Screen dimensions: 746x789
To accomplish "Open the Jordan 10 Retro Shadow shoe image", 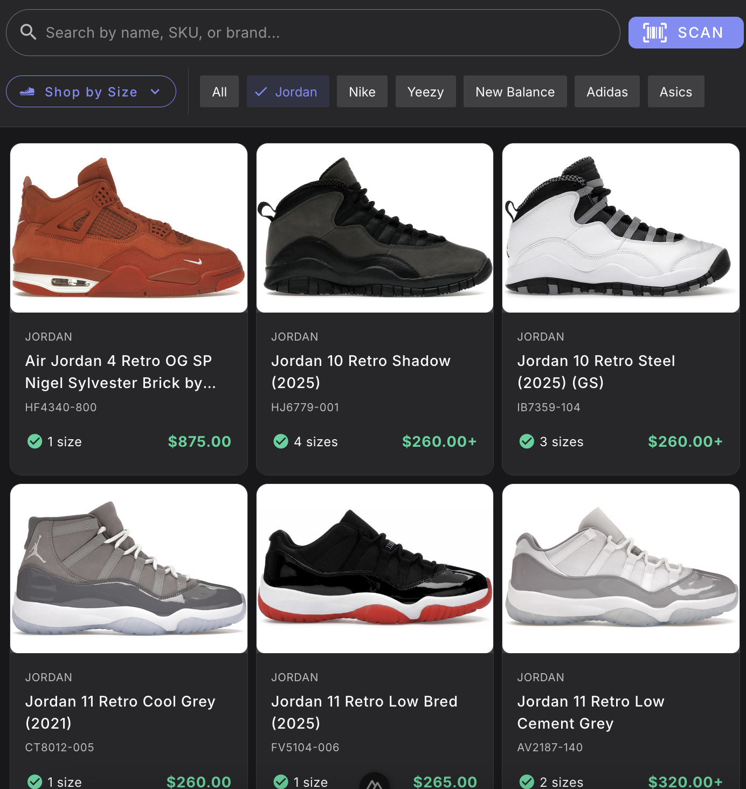I will (375, 228).
